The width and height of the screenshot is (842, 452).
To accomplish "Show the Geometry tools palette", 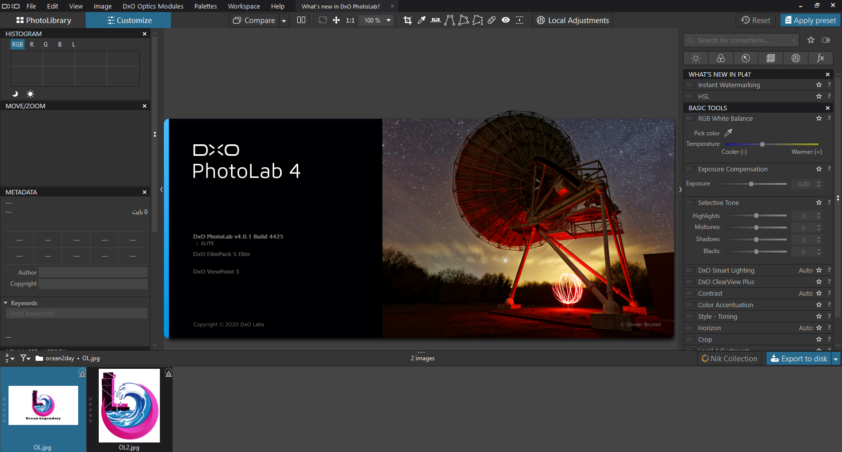I will point(771,58).
